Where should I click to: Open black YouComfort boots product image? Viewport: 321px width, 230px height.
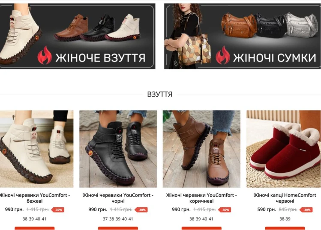pyautogui.click(x=118, y=149)
